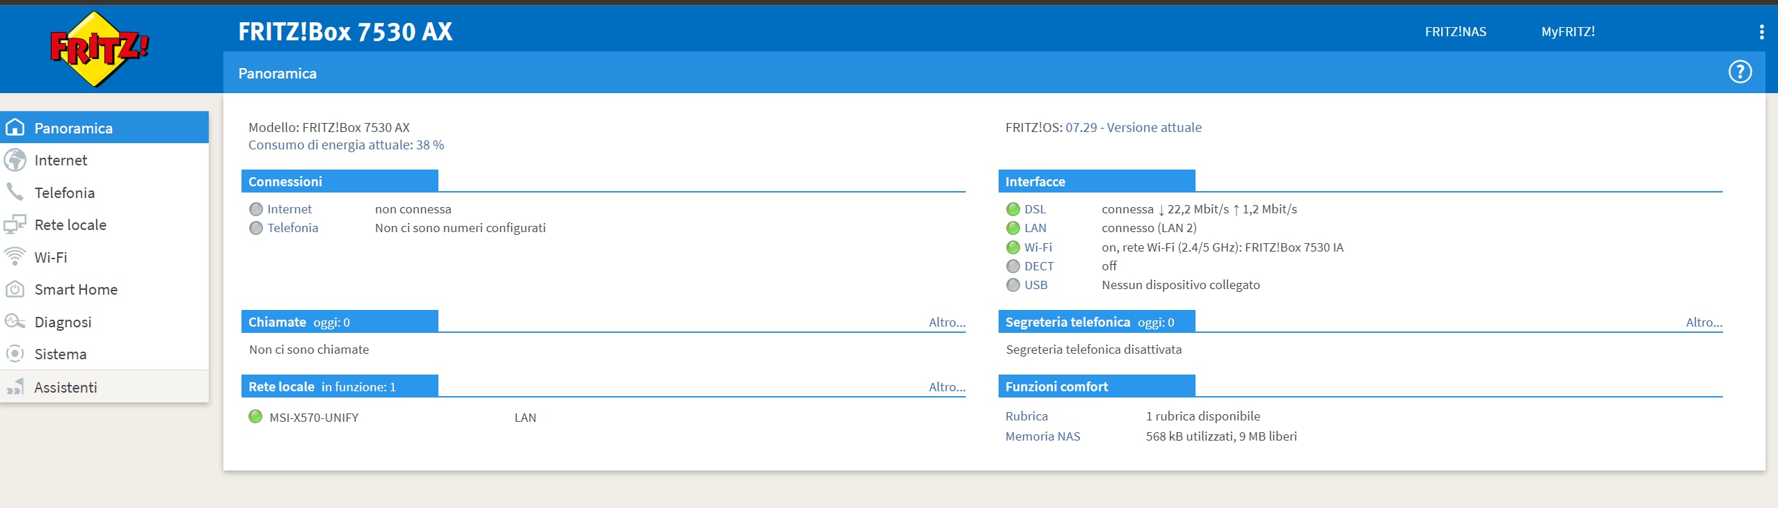Click '568 kB utilizzati, 9 MB liberi' text
This screenshot has width=1778, height=508.
click(x=1221, y=436)
